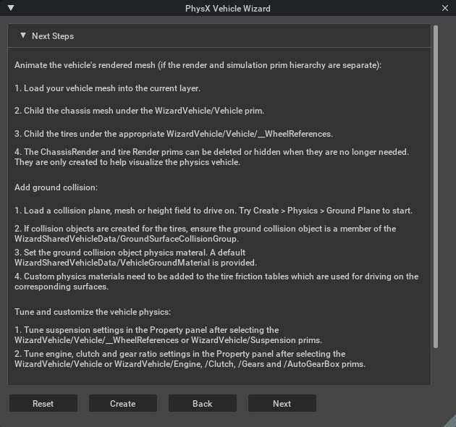The image size is (456, 427).
Task: Click the 'Load your vehicle mesh' step
Action: click(x=107, y=88)
